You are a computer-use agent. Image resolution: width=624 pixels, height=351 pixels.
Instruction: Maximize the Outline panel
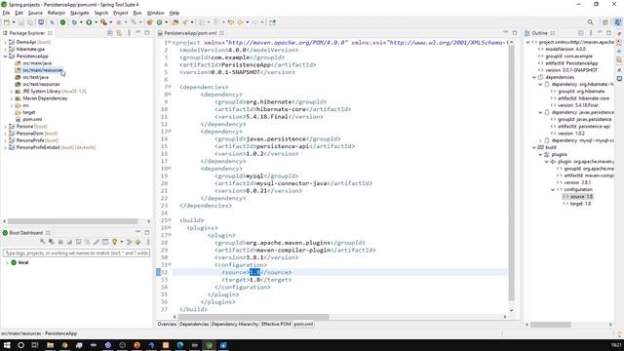tap(608, 32)
